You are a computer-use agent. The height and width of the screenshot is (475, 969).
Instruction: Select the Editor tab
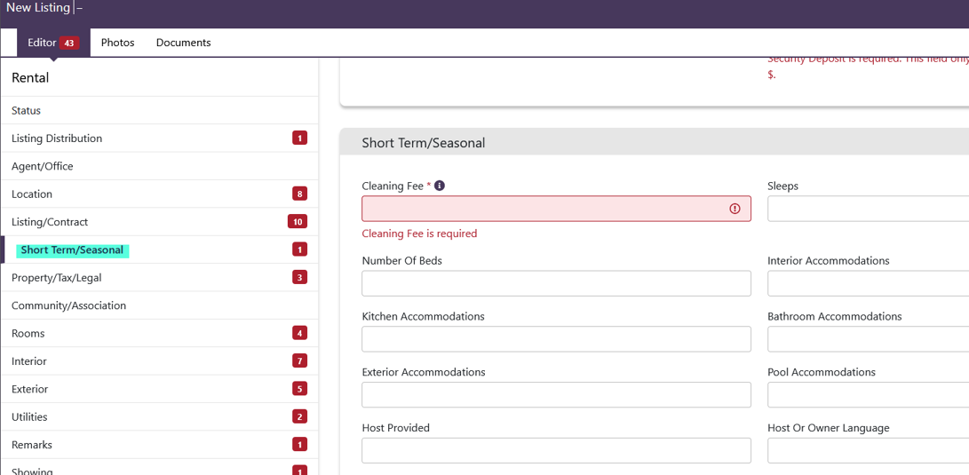pos(42,43)
